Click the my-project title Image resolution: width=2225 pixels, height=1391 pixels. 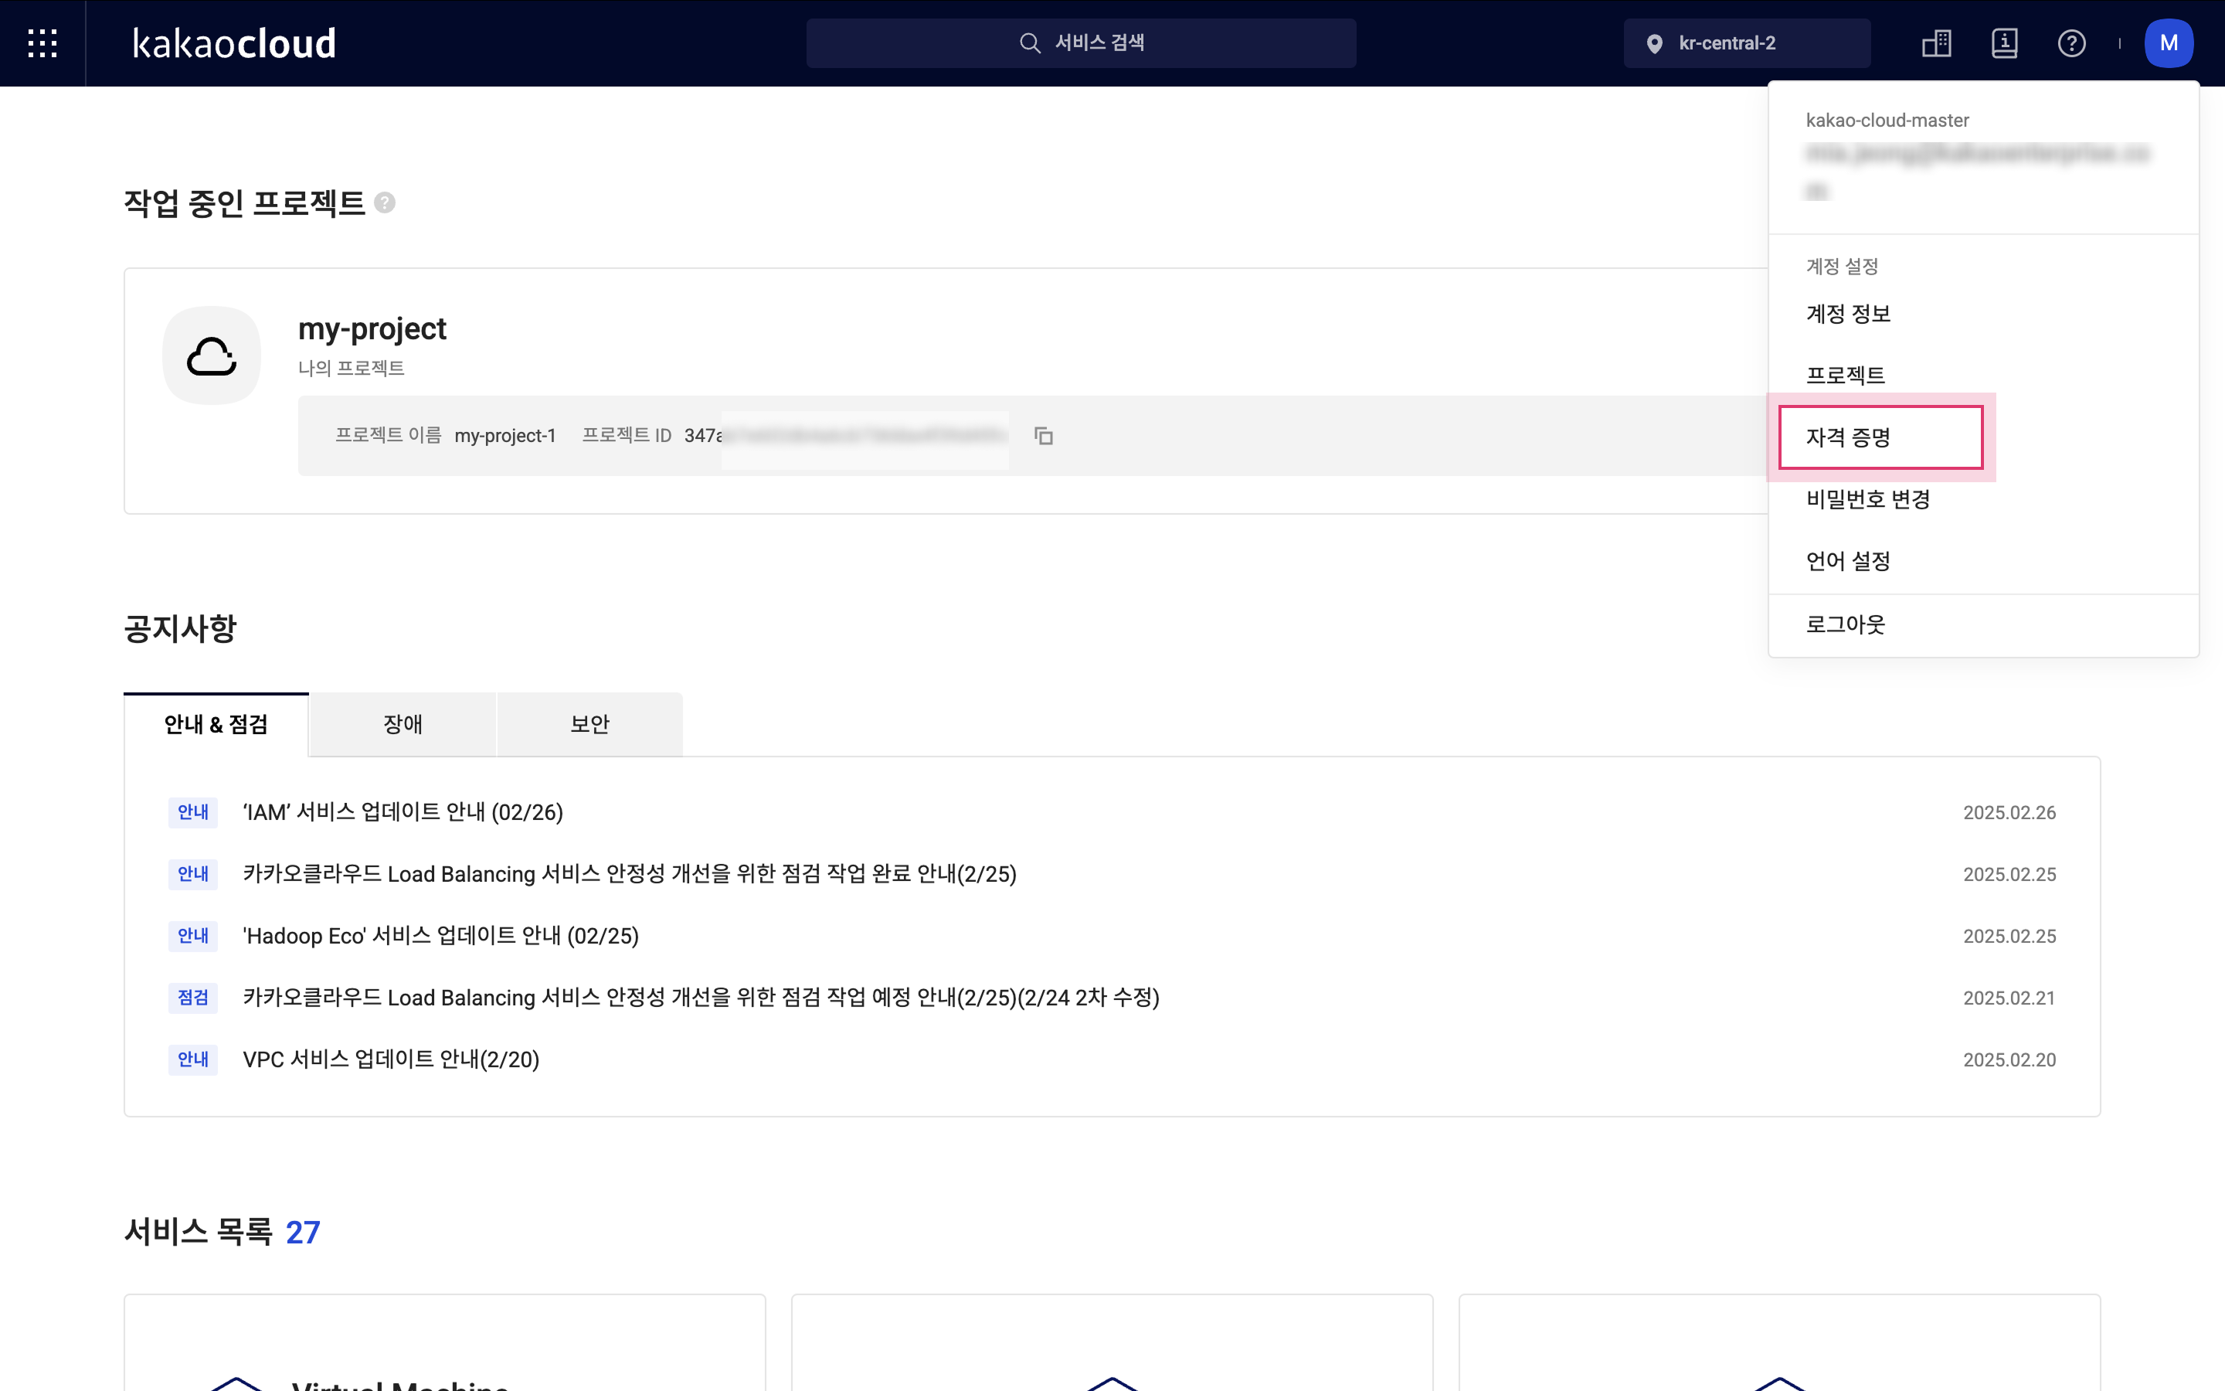[372, 328]
